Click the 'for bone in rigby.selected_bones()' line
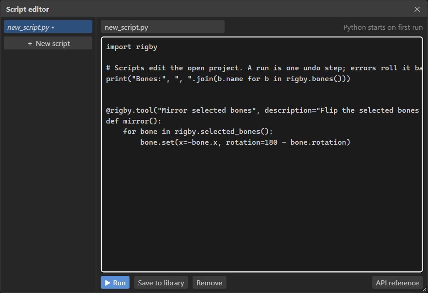The image size is (428, 293). (x=198, y=132)
